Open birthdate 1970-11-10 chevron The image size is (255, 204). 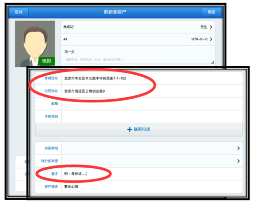[211, 39]
